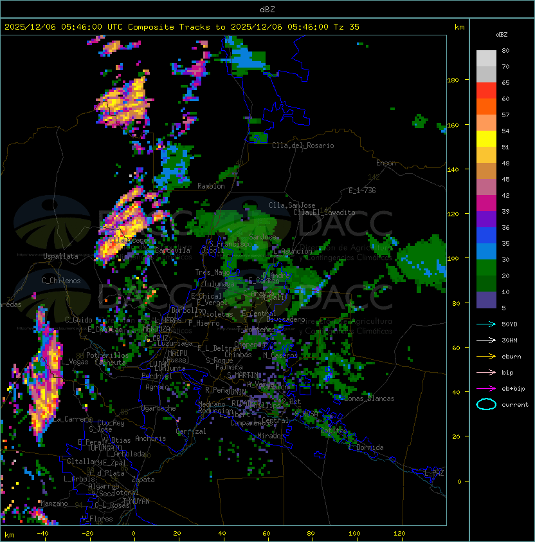
Task: Click the white 30HM track arrow
Action: pos(486,340)
